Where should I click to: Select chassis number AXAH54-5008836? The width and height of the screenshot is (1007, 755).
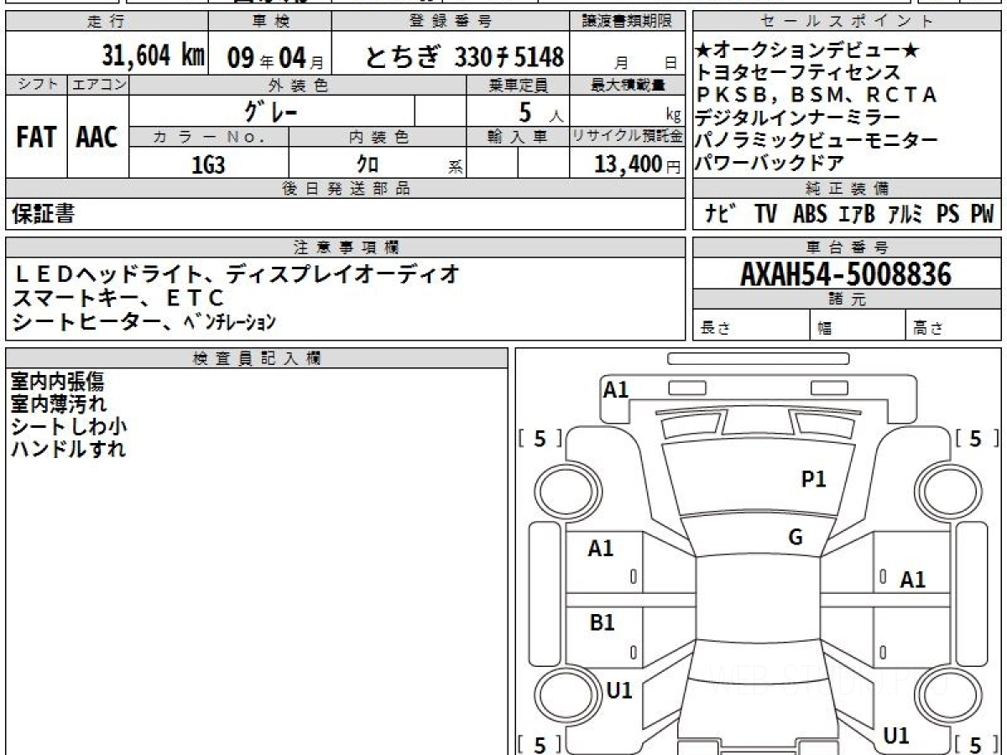point(846,274)
